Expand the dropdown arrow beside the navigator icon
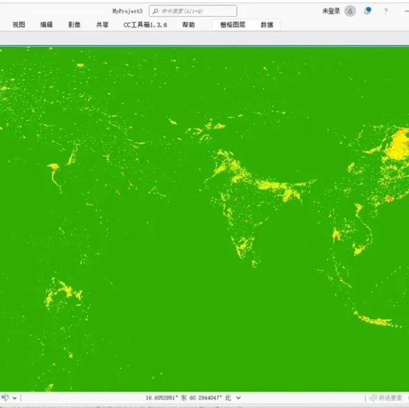Image resolution: width=409 pixels, height=408 pixels. [x=15, y=398]
